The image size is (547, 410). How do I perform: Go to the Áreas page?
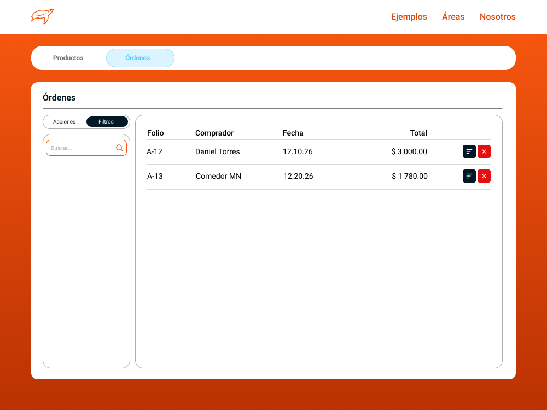click(x=453, y=17)
